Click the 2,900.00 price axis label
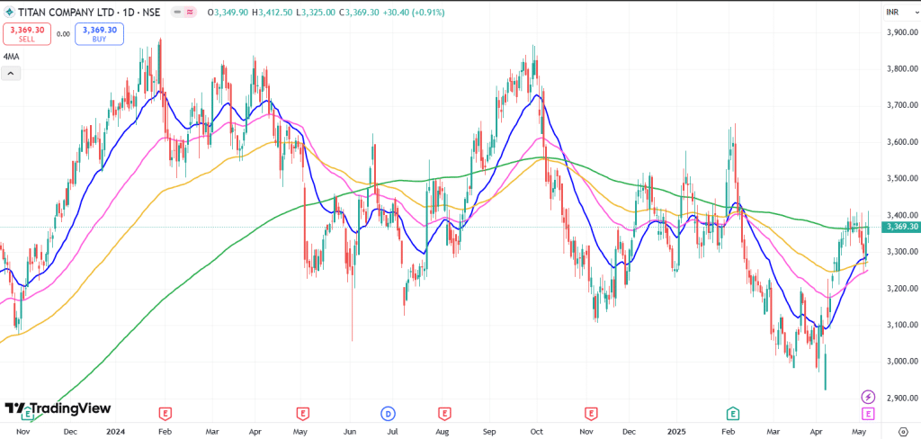921x439 pixels. pyautogui.click(x=901, y=398)
